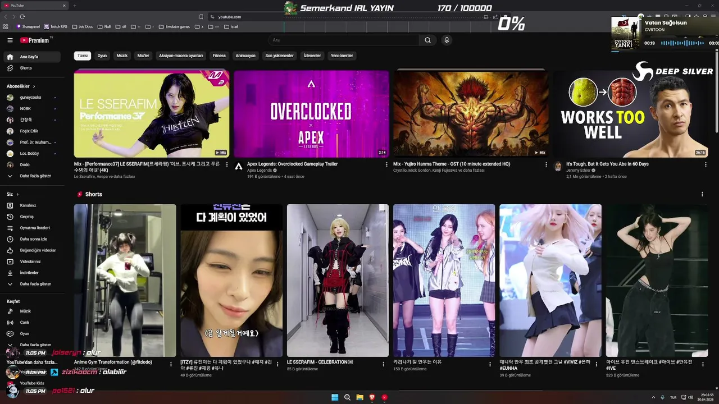Open the Lol. Dobby subscription channel

33,153
